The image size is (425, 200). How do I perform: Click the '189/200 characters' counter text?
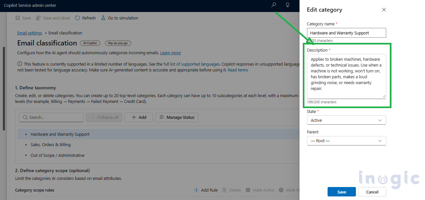click(x=322, y=102)
